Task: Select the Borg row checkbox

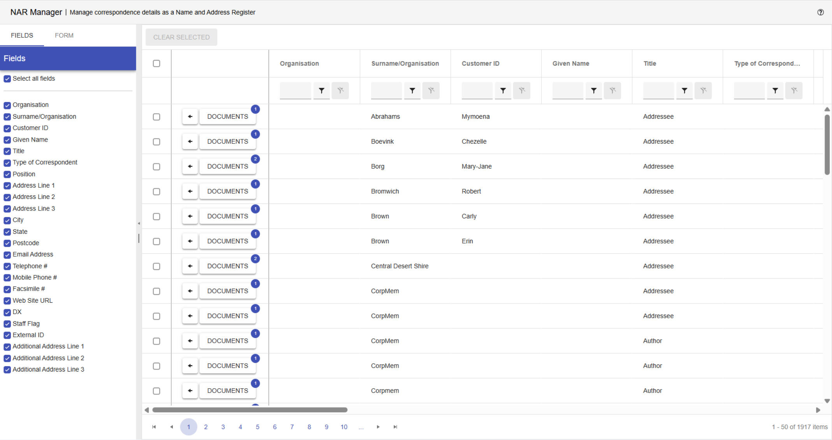Action: [157, 167]
